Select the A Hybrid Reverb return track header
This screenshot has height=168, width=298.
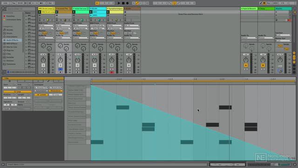tap(249, 8)
